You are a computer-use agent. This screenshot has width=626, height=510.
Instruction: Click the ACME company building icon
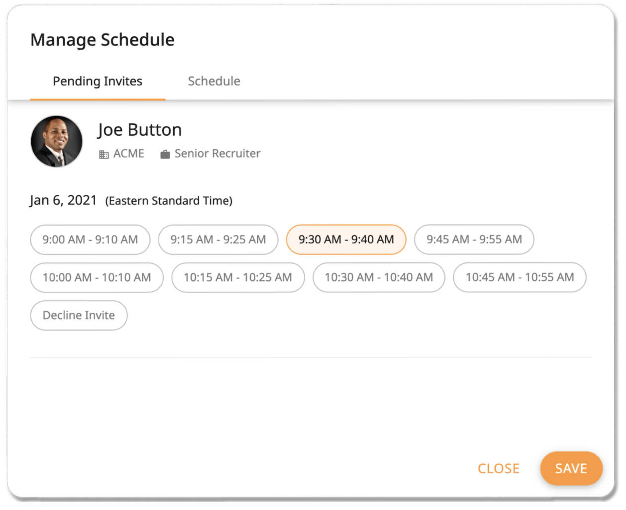point(104,155)
